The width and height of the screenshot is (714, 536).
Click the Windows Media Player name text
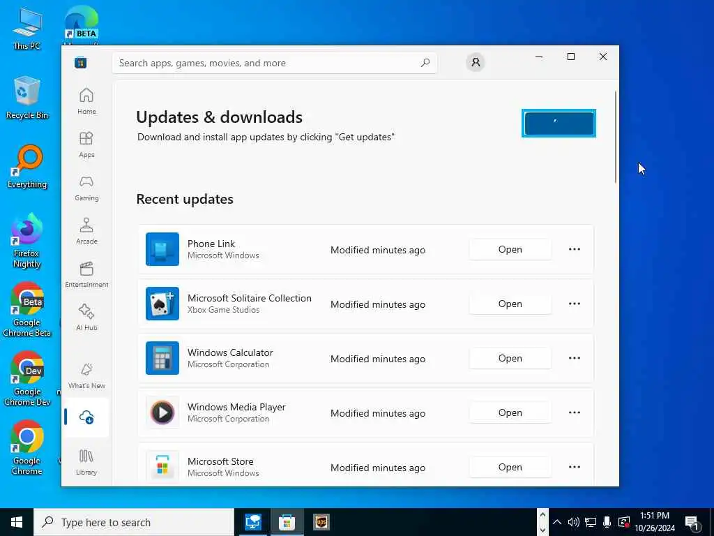[237, 407]
